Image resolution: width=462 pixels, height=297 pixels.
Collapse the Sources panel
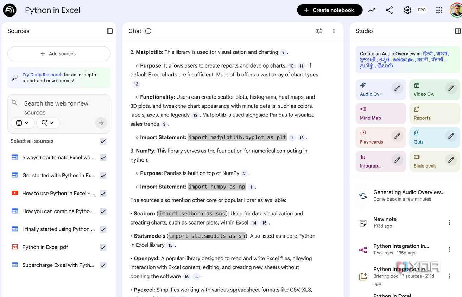pos(110,31)
